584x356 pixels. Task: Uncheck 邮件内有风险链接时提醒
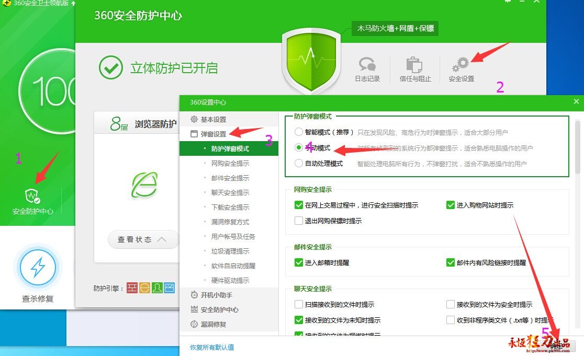click(450, 262)
